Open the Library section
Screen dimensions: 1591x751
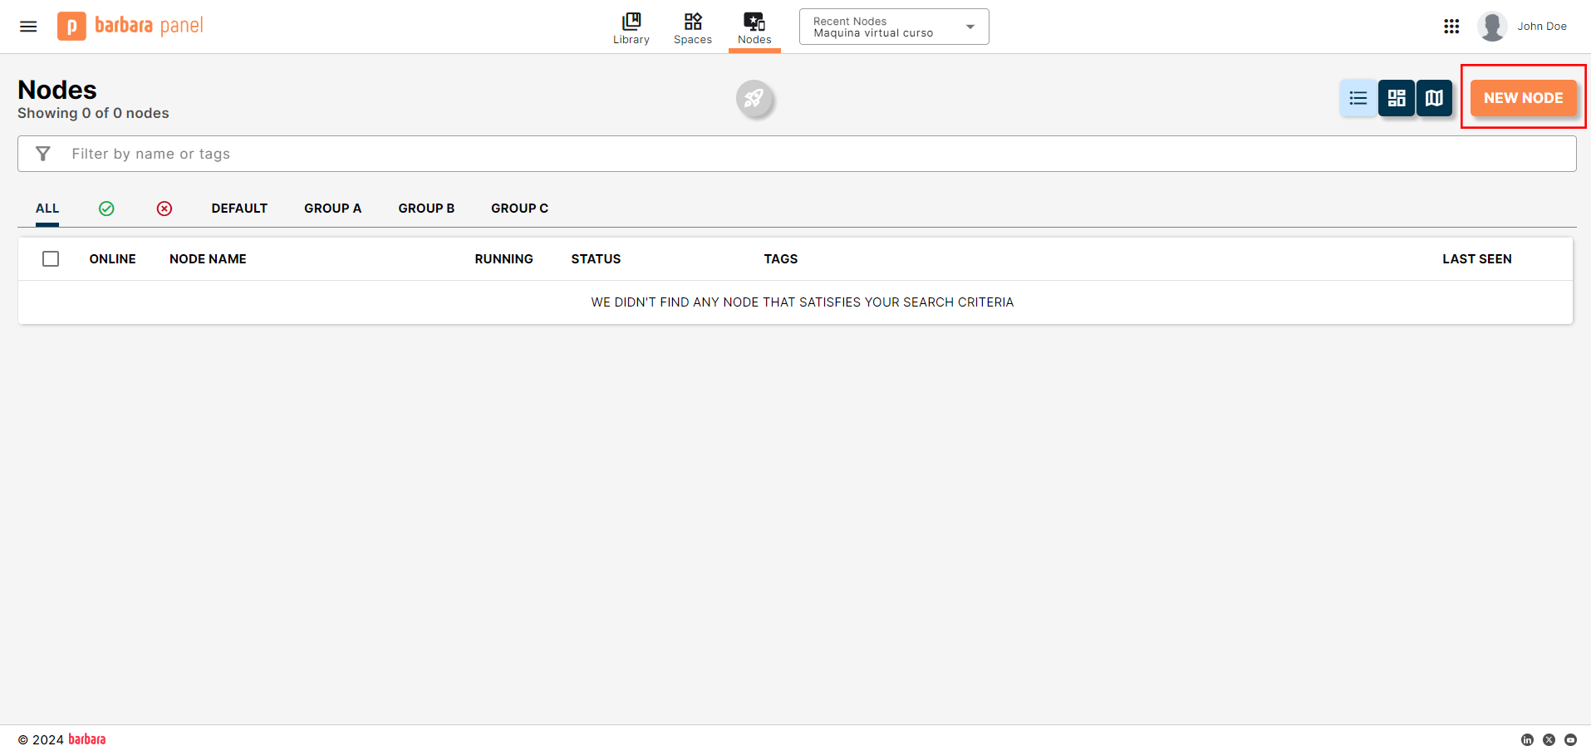[x=631, y=26]
